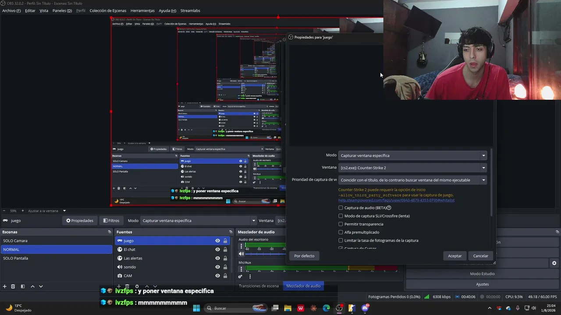The width and height of the screenshot is (561, 315).
Task: Open the Archivo menu
Action: point(11,10)
